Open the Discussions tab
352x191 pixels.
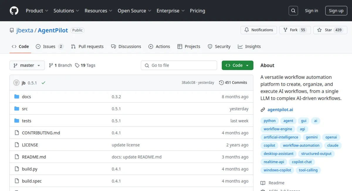click(x=126, y=46)
